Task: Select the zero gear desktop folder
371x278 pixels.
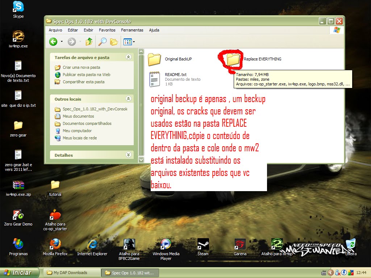Action: pos(18,129)
